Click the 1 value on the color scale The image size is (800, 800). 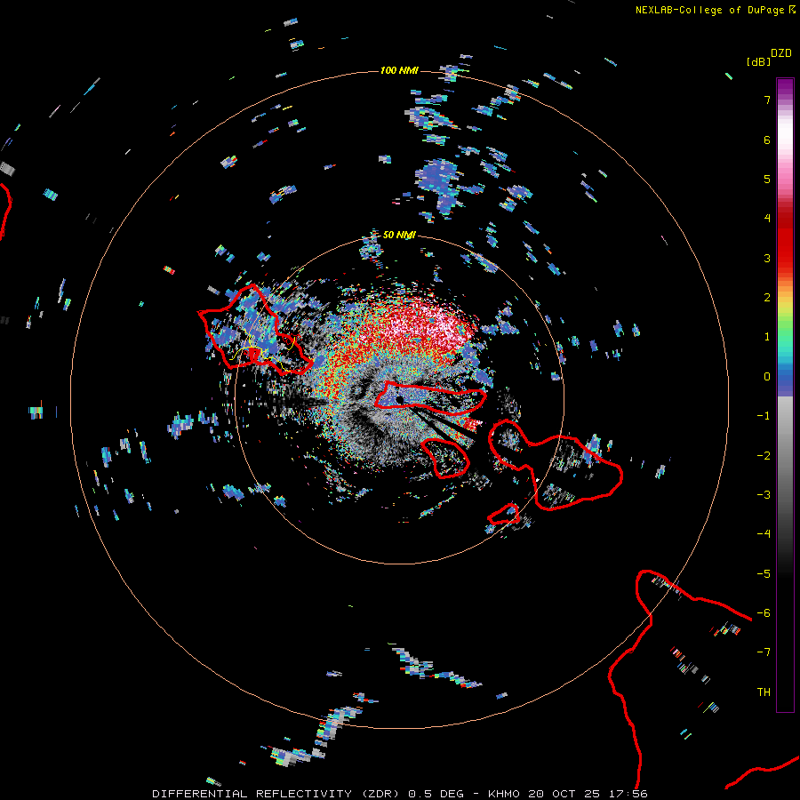[767, 337]
